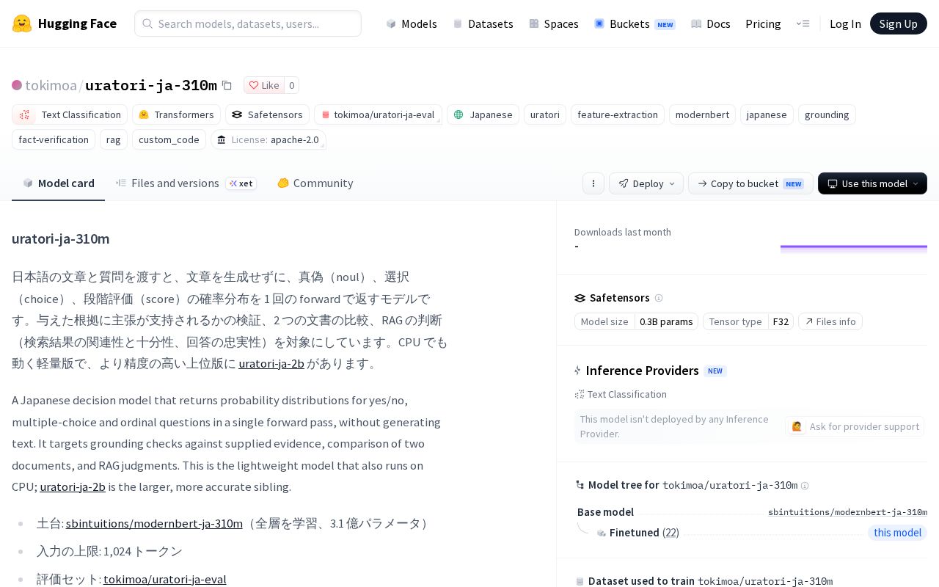The image size is (939, 587).
Task: Open the Community tab
Action: click(x=315, y=183)
